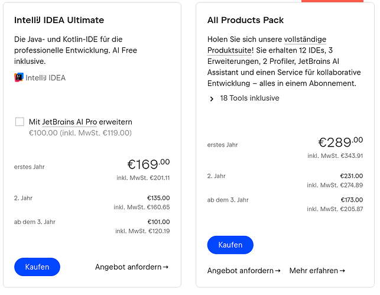Expand the chevron beside "18 Tools inklusive"
Image resolution: width=380 pixels, height=295 pixels.
click(x=212, y=99)
